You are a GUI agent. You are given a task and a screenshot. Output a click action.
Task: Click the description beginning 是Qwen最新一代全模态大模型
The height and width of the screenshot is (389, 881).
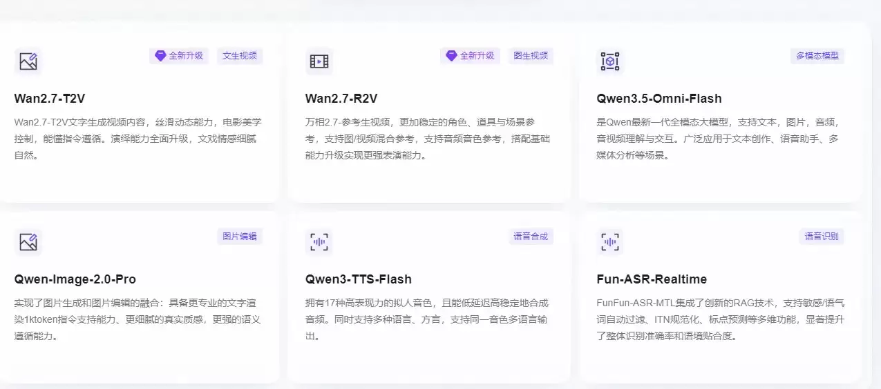coord(720,139)
